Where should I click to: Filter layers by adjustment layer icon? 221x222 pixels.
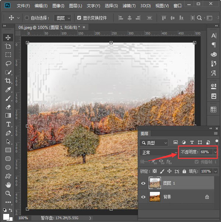point(184,142)
